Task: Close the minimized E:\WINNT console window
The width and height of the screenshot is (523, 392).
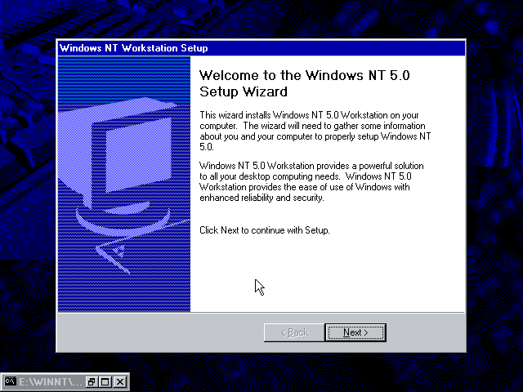Action: click(x=120, y=381)
